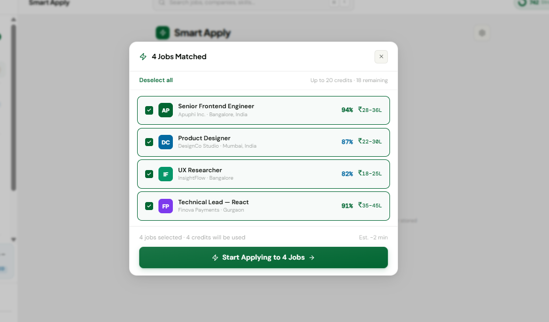Image resolution: width=549 pixels, height=322 pixels.
Task: Click 'Finova Payments · Gurgaon' subtitle
Action: coord(211,210)
